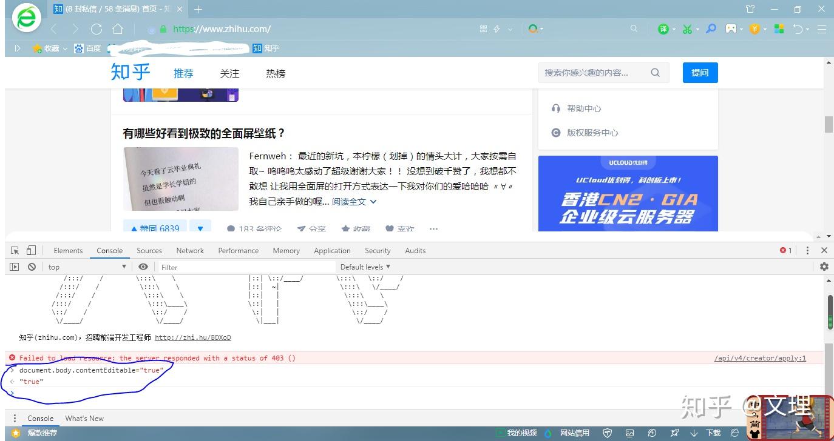Open the JavaScript context 'top' dropdown
The height and width of the screenshot is (441, 834).
pyautogui.click(x=87, y=267)
